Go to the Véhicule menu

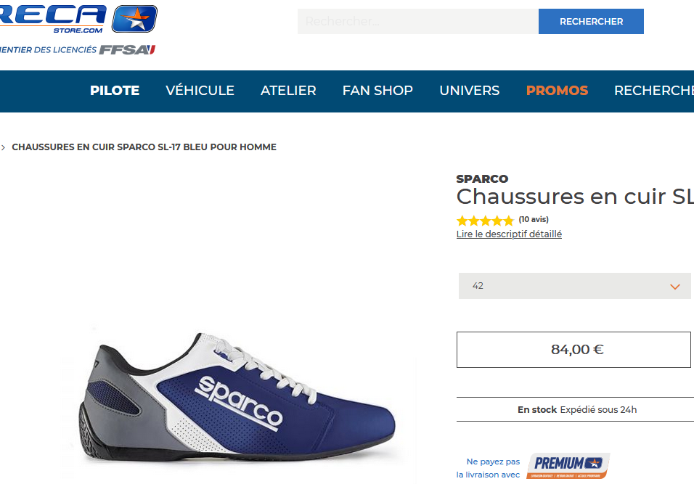pyautogui.click(x=200, y=91)
